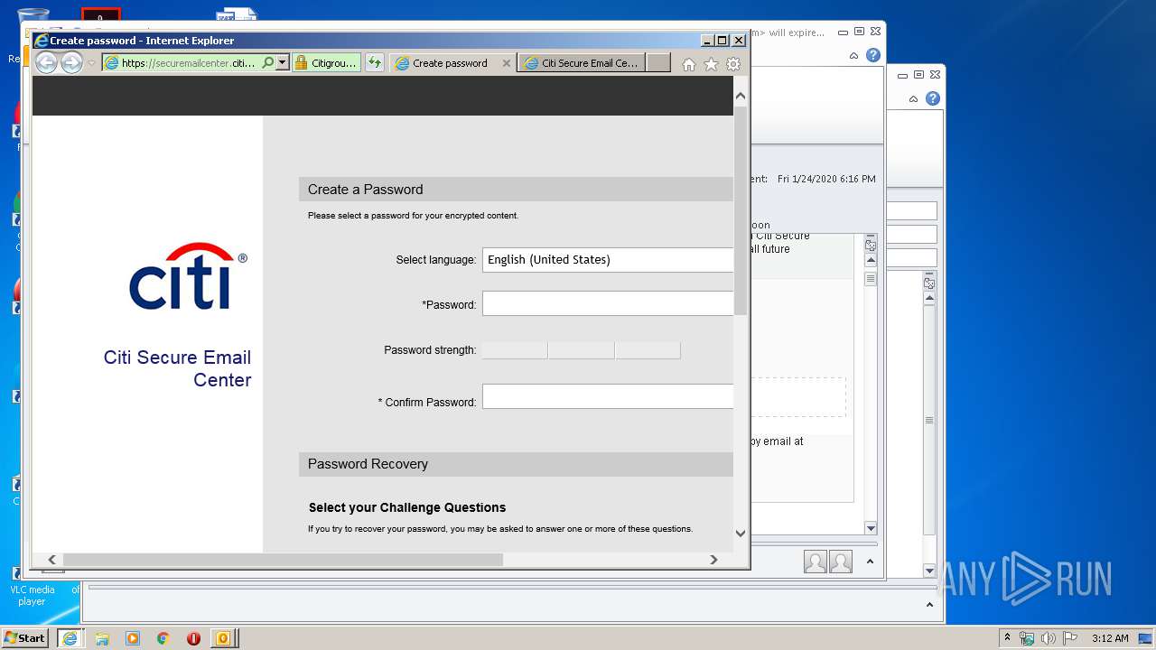Close the Create password tab

(x=506, y=63)
